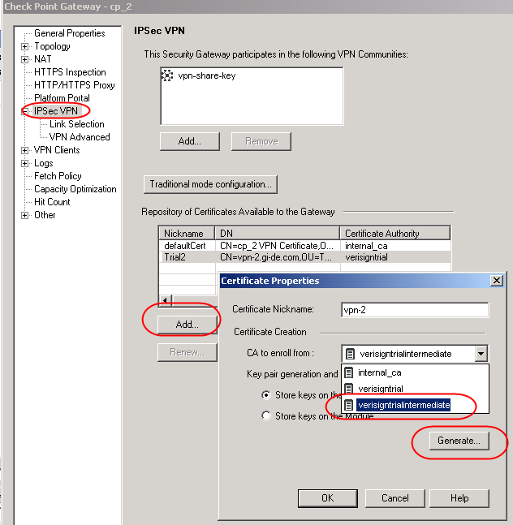The width and height of the screenshot is (513, 525).
Task: Click Cancel in Certificate Properties
Action: [x=394, y=498]
